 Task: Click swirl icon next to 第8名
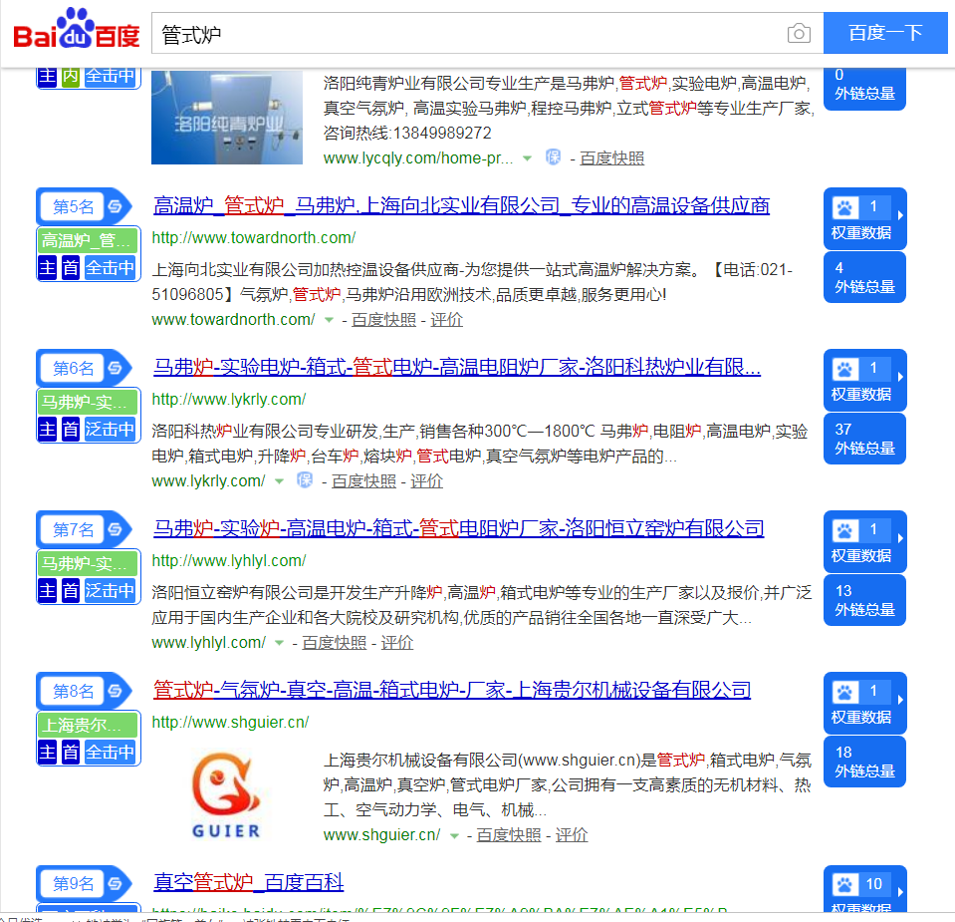pos(116,691)
